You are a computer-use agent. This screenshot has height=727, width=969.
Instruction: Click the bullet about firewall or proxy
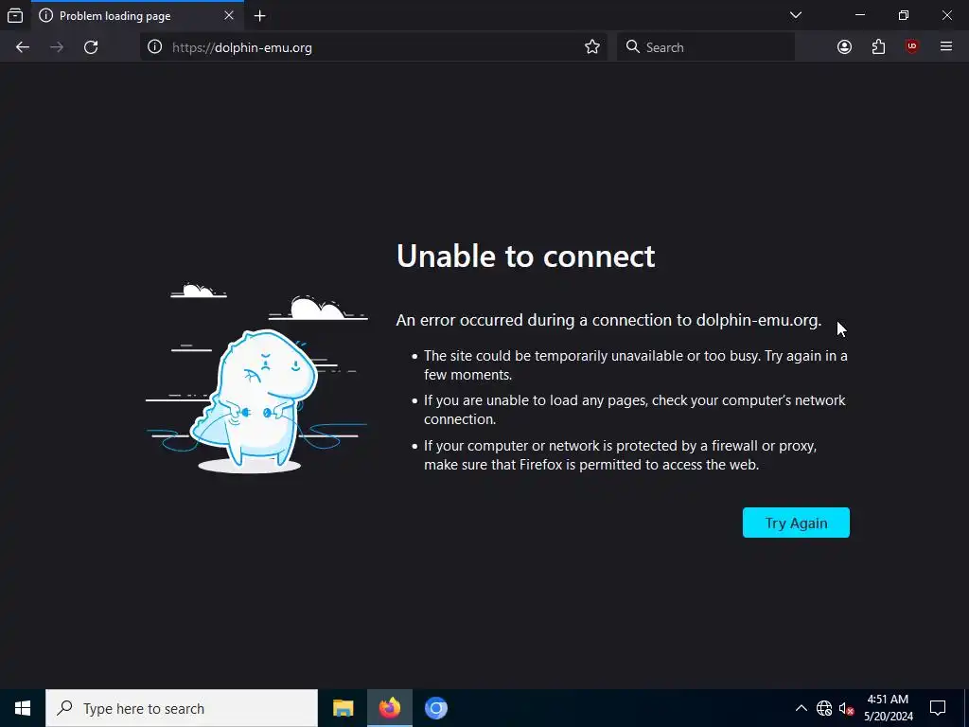pyautogui.click(x=621, y=455)
